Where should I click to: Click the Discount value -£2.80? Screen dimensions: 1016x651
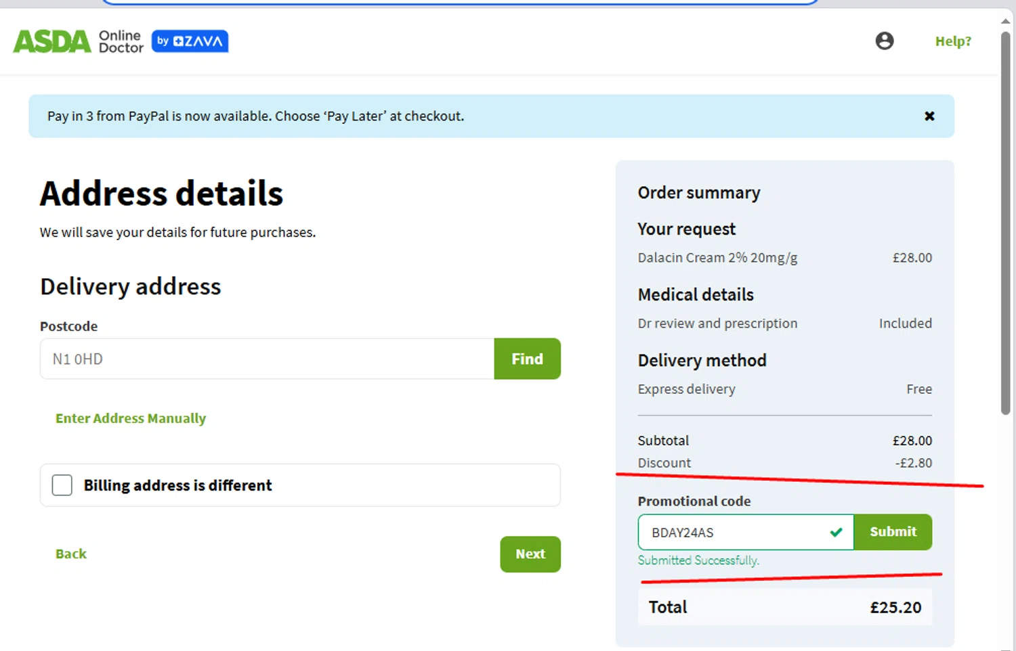pos(914,463)
